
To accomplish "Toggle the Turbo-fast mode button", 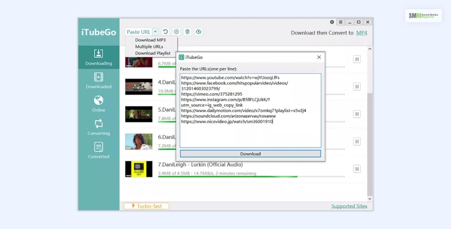I will [146, 206].
